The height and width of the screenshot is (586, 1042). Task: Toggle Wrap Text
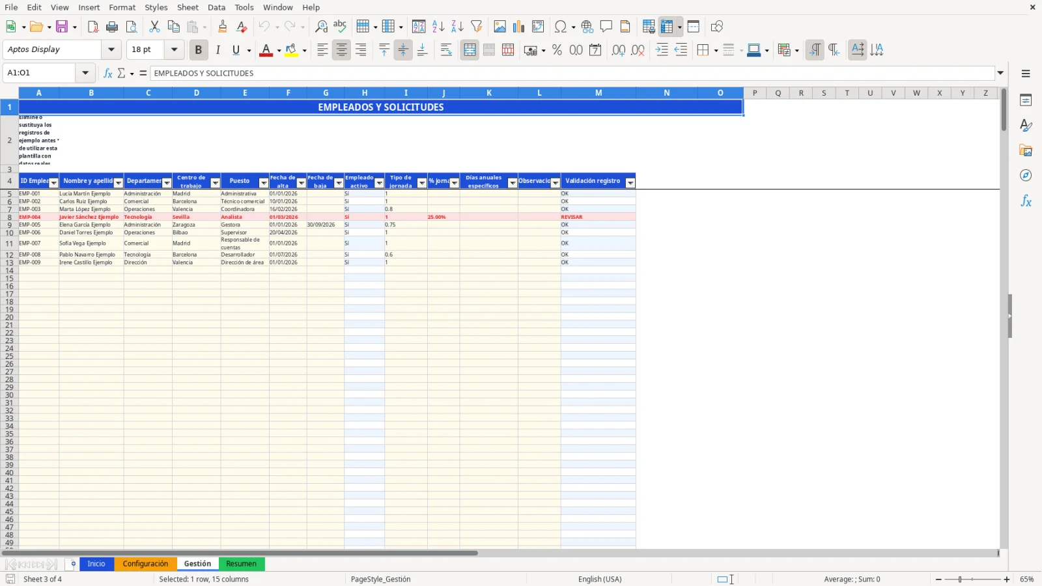(x=446, y=50)
